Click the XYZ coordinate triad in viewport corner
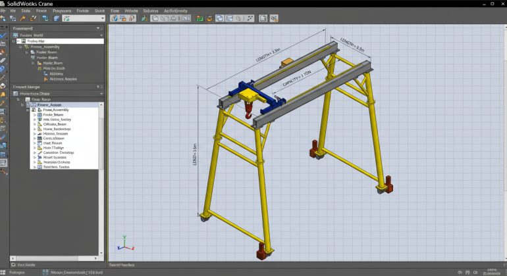 (x=122, y=244)
